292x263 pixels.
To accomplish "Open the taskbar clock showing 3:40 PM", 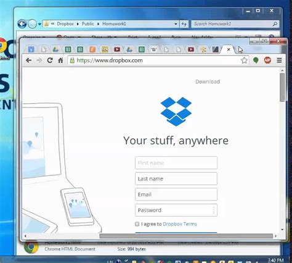I will [x=275, y=261].
